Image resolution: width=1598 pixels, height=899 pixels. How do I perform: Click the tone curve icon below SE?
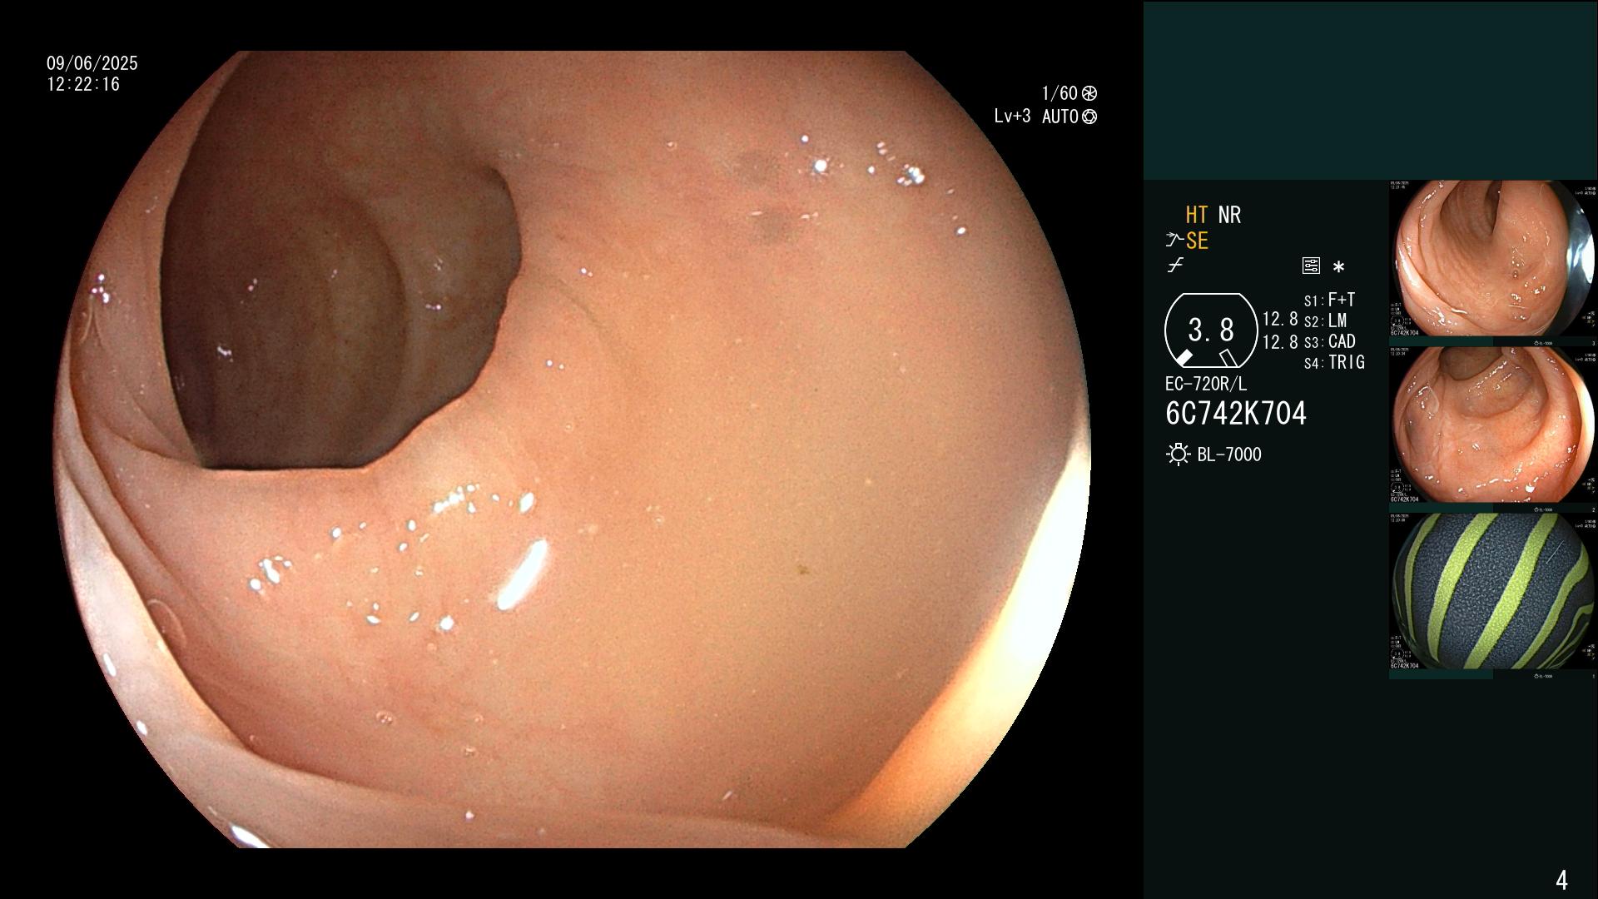click(1175, 266)
